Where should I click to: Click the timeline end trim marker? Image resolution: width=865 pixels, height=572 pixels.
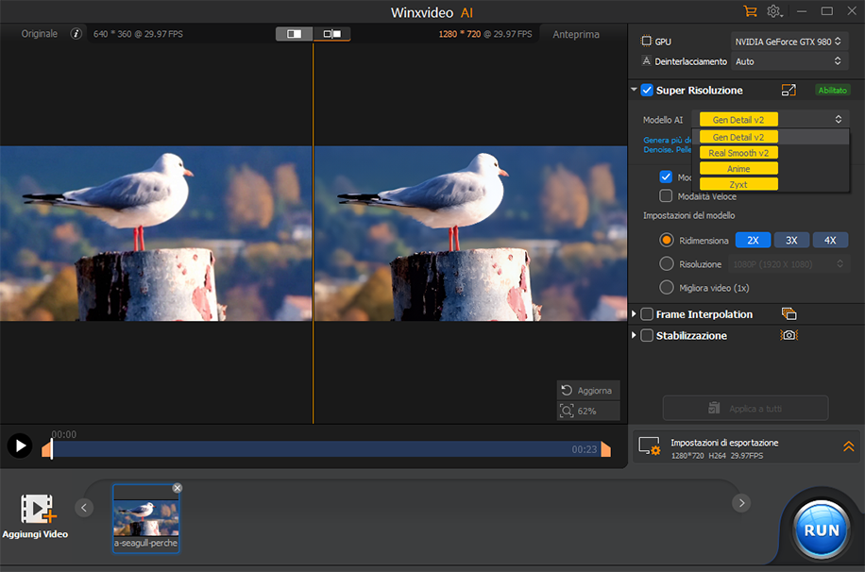point(605,449)
